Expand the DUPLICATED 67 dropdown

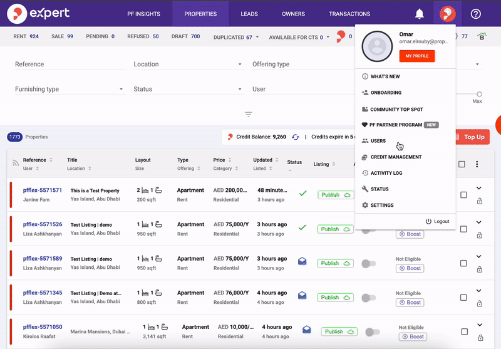(x=236, y=37)
